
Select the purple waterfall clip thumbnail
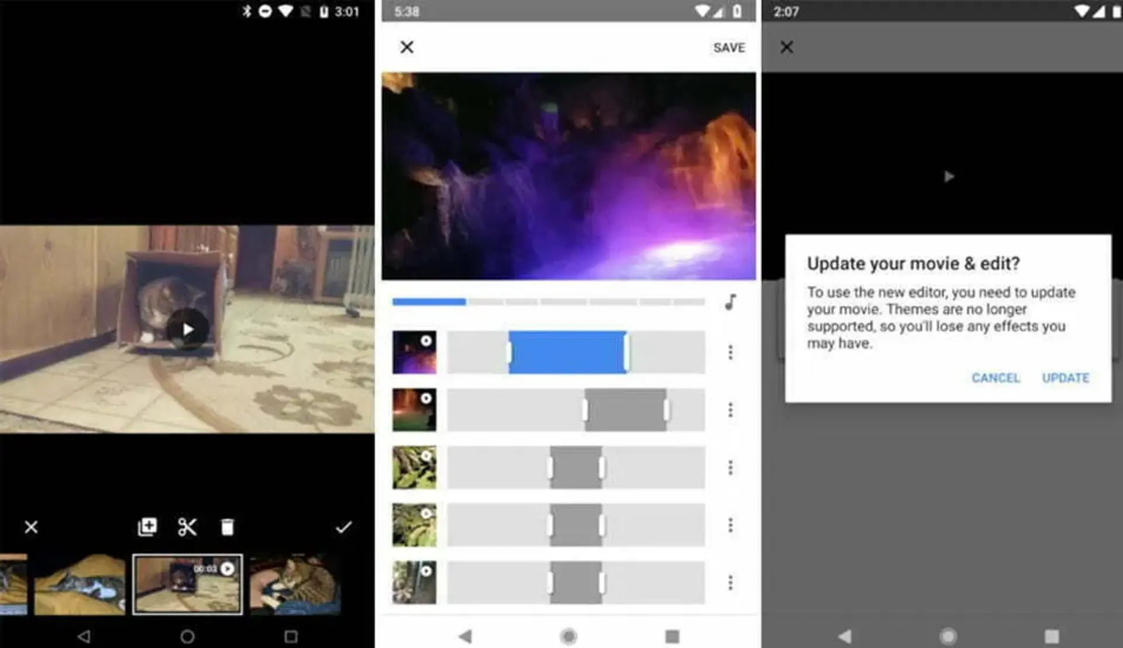pos(414,352)
